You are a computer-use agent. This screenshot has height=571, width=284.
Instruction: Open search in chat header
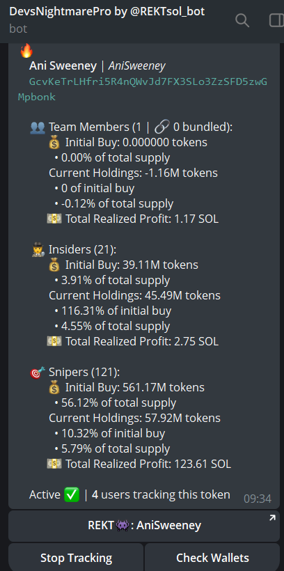242,20
